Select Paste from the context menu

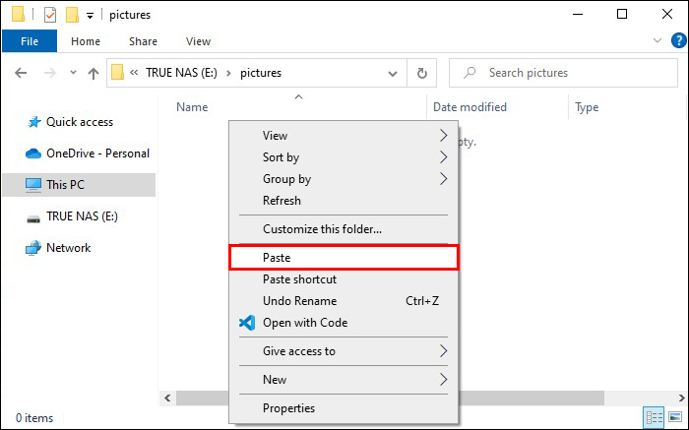pyautogui.click(x=343, y=258)
